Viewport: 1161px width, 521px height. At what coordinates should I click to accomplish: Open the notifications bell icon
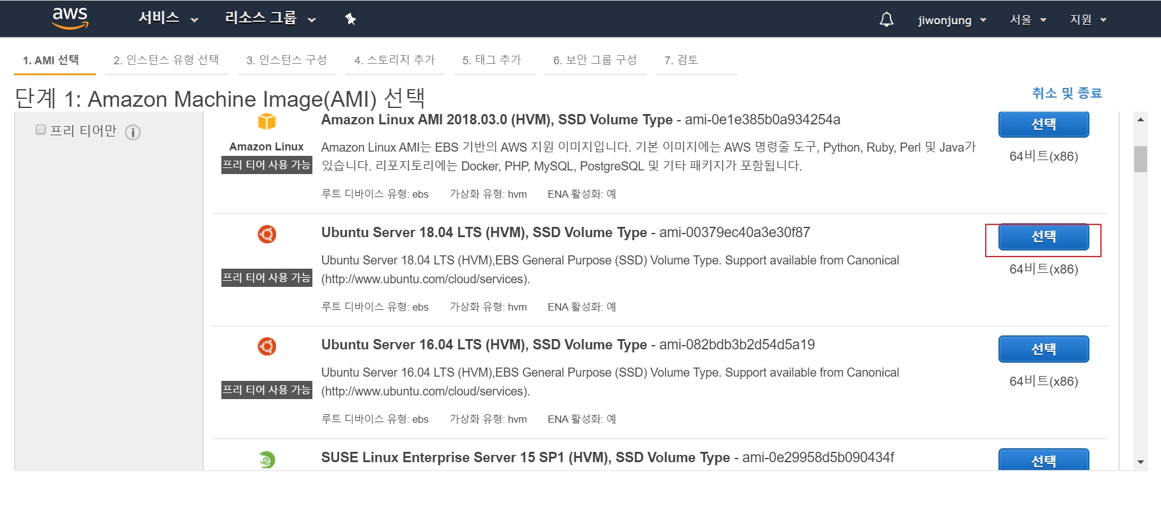tap(886, 19)
